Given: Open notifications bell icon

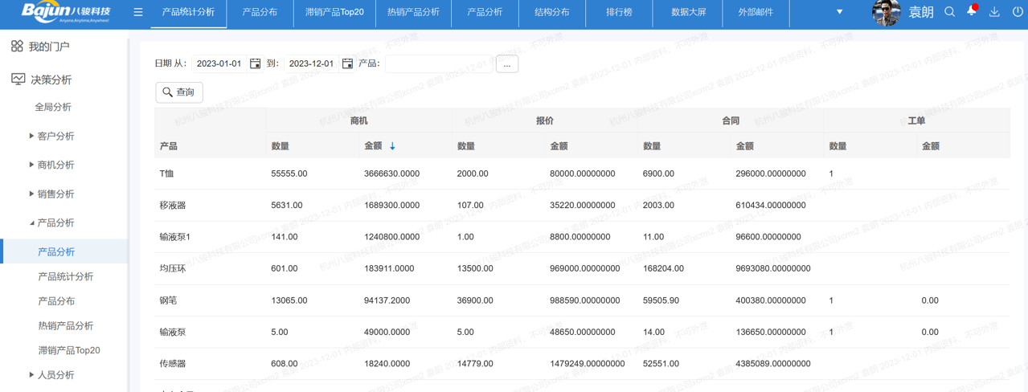Looking at the screenshot, I should click(972, 12).
